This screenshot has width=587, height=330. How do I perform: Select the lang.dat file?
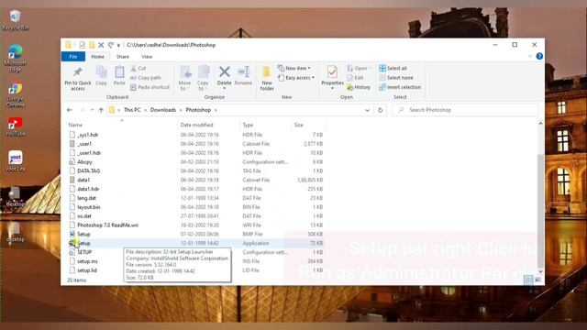pos(195,198)
